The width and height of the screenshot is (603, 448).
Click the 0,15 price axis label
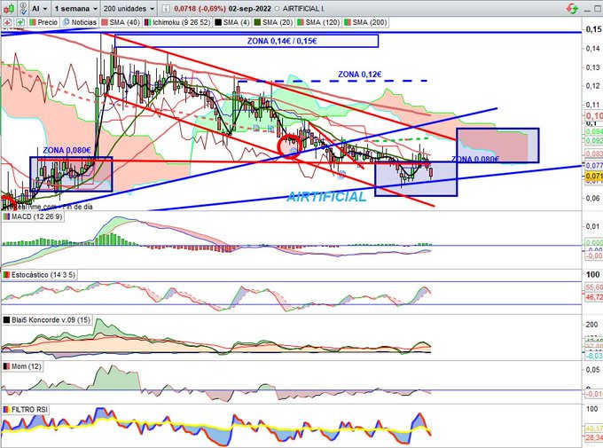point(592,29)
